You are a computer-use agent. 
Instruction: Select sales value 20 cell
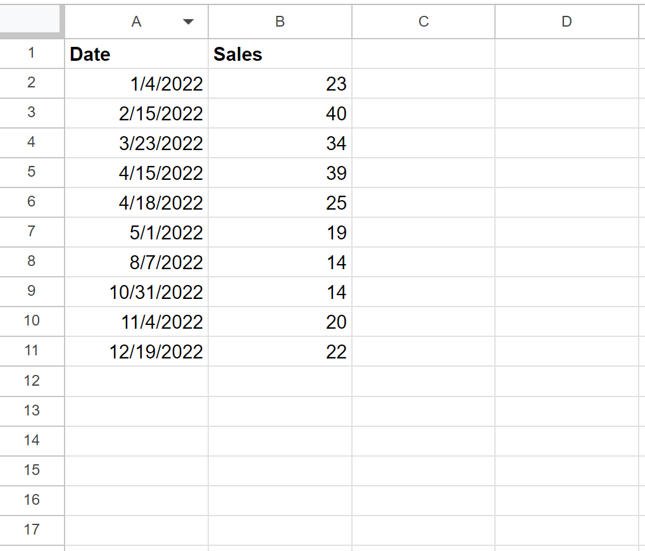click(x=280, y=322)
